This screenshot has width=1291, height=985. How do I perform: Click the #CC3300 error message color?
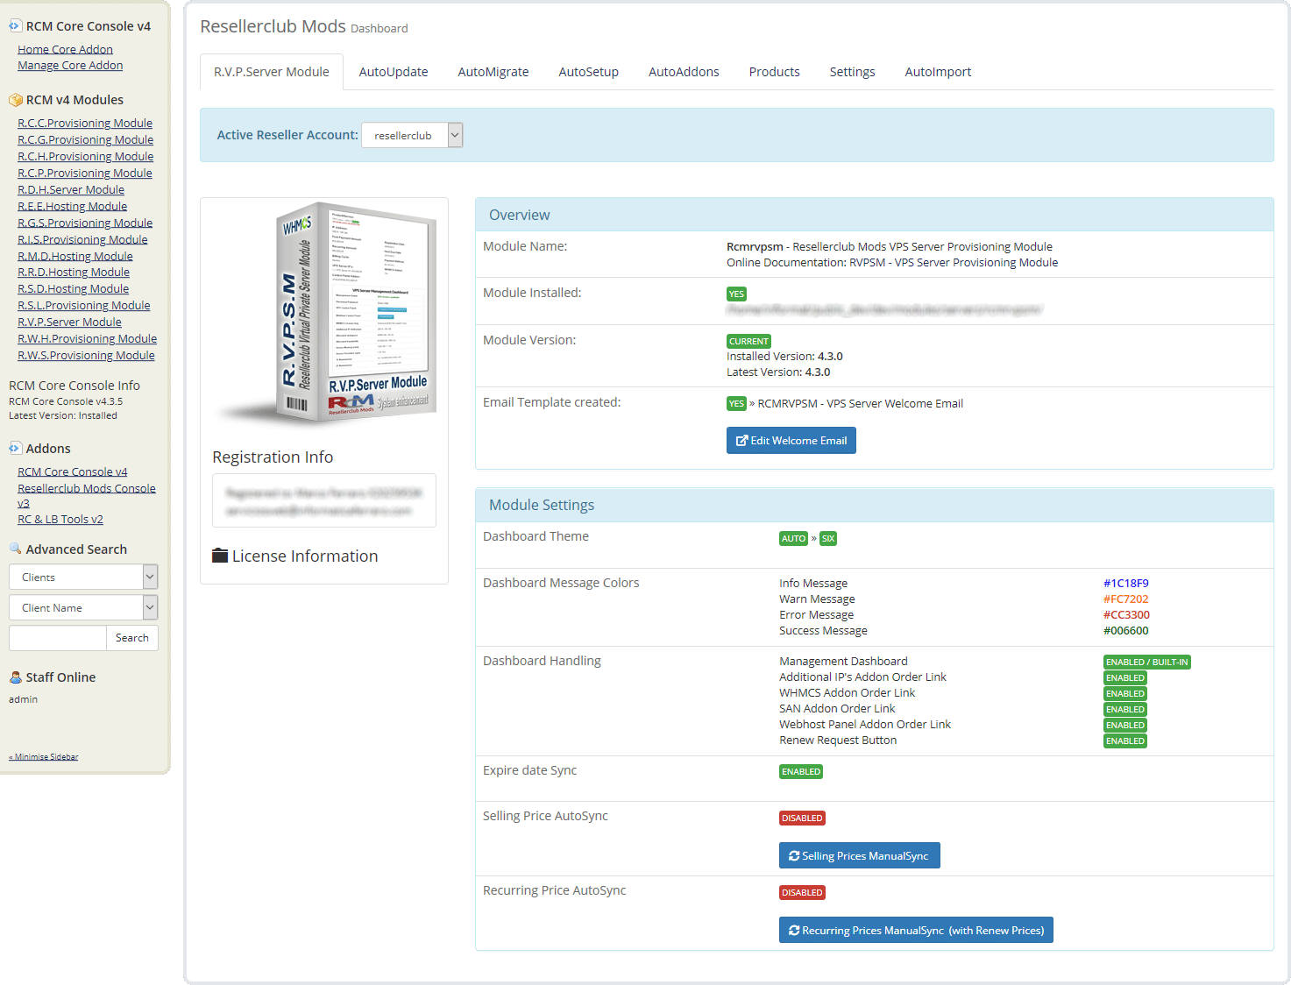[1126, 614]
